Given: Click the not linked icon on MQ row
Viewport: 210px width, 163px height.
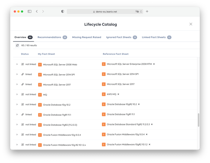Looking at the screenshot, I should pos(23,94).
